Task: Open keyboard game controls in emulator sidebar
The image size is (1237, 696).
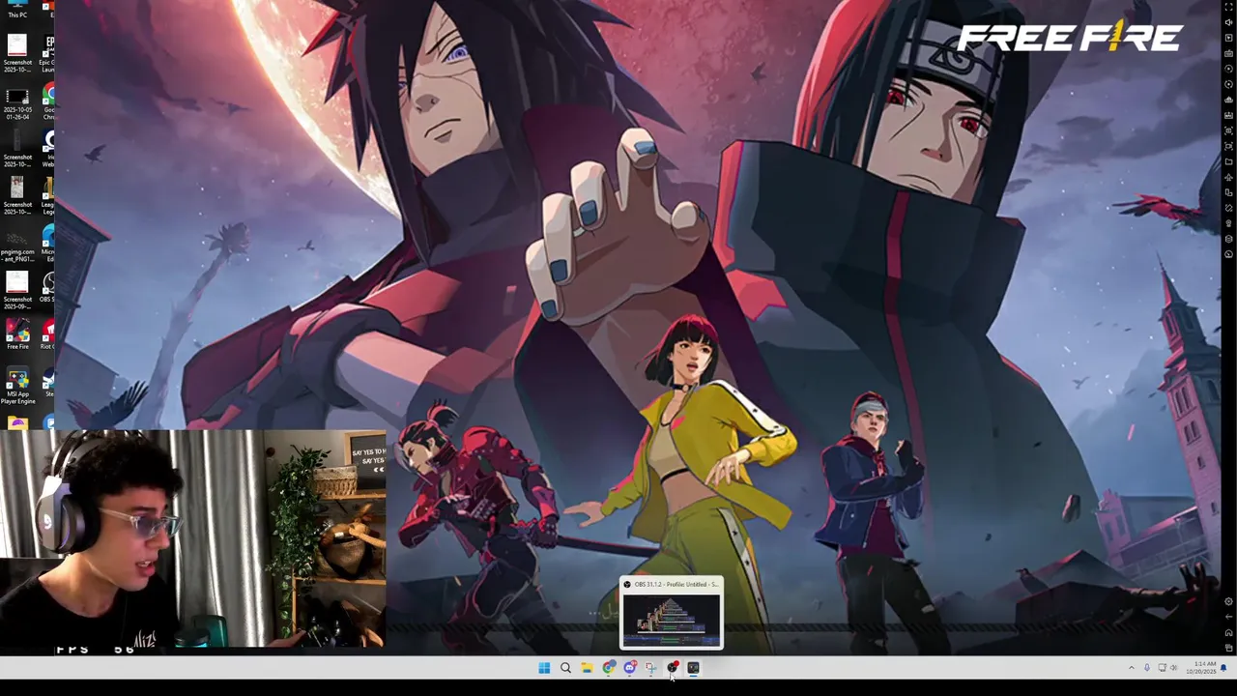Action: tap(1228, 53)
